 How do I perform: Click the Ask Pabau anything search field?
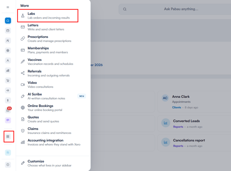(175, 9)
